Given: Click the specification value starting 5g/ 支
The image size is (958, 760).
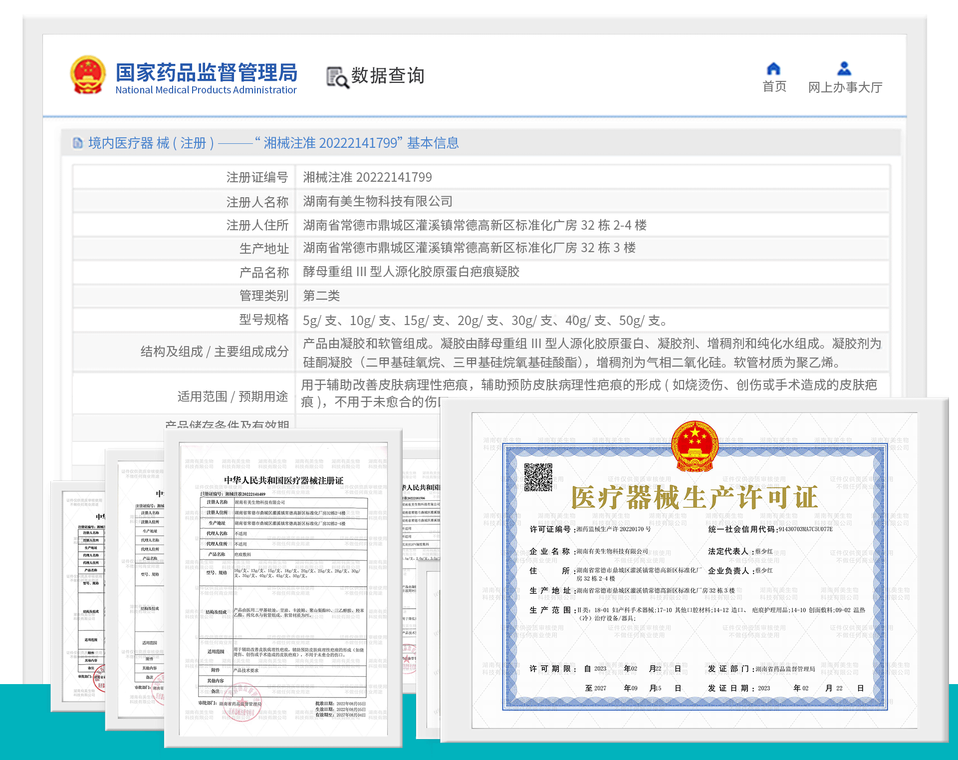Looking at the screenshot, I should pyautogui.click(x=484, y=320).
